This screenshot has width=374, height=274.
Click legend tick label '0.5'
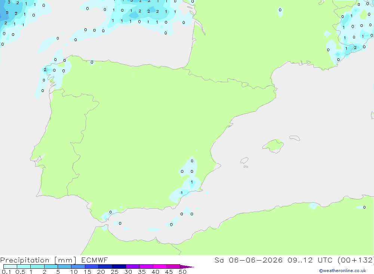tap(20, 272)
